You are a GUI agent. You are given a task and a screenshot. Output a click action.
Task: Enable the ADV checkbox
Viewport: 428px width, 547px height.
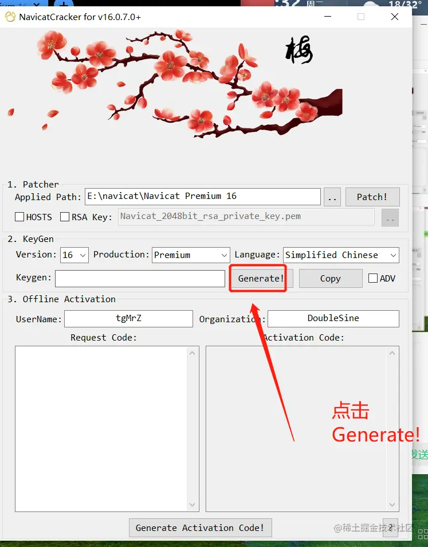pyautogui.click(x=373, y=278)
